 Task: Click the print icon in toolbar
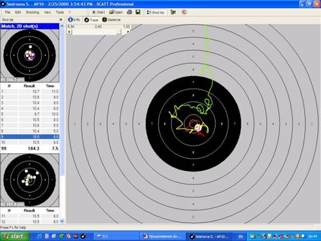pyautogui.click(x=130, y=12)
